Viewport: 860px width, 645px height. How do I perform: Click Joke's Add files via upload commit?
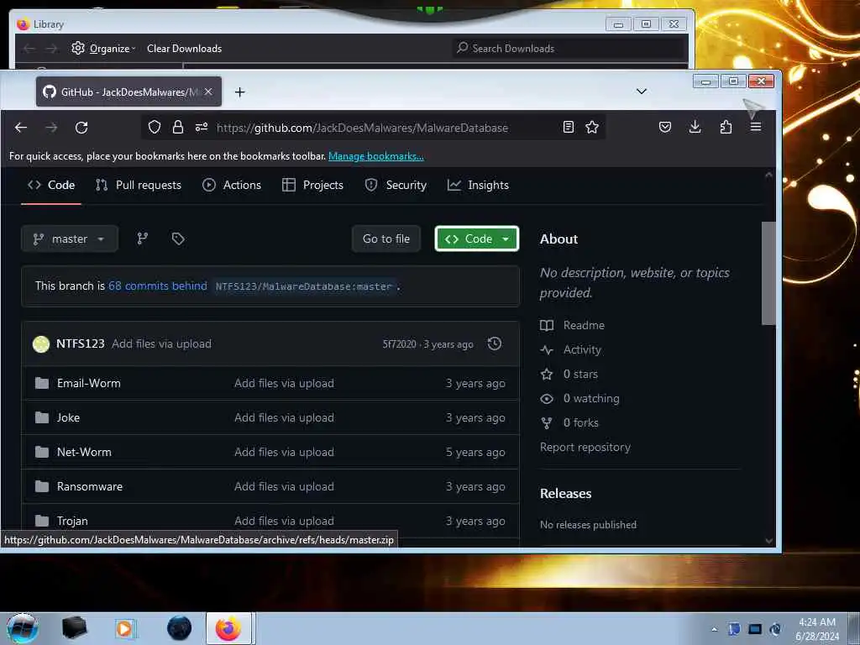coord(284,418)
